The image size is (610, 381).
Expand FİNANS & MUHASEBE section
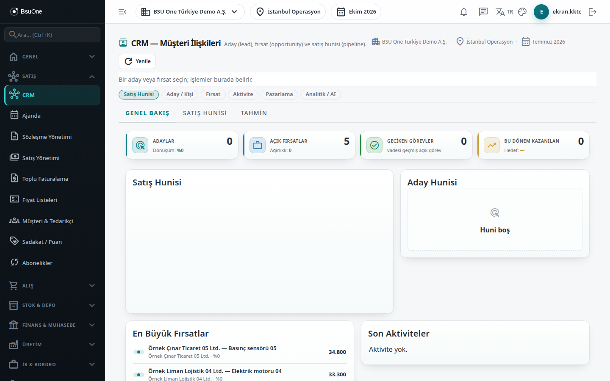coord(53,325)
